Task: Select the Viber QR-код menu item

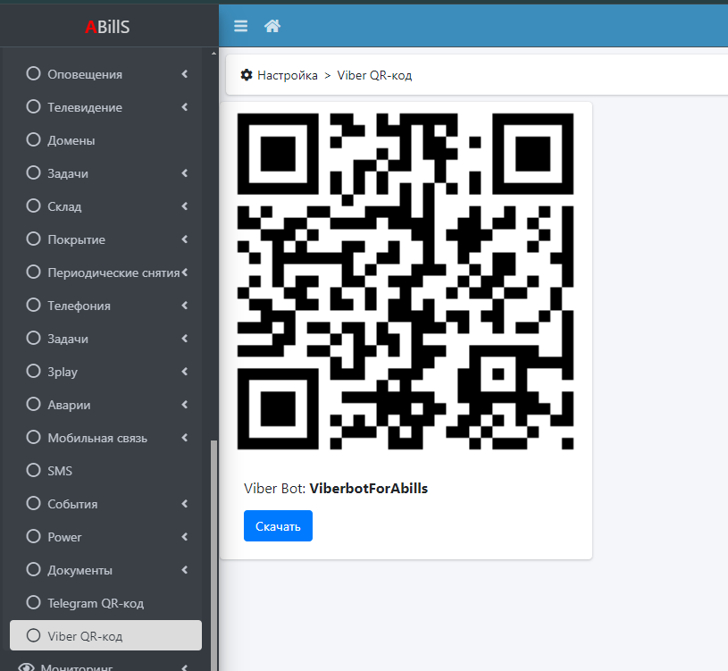Action: pyautogui.click(x=106, y=635)
